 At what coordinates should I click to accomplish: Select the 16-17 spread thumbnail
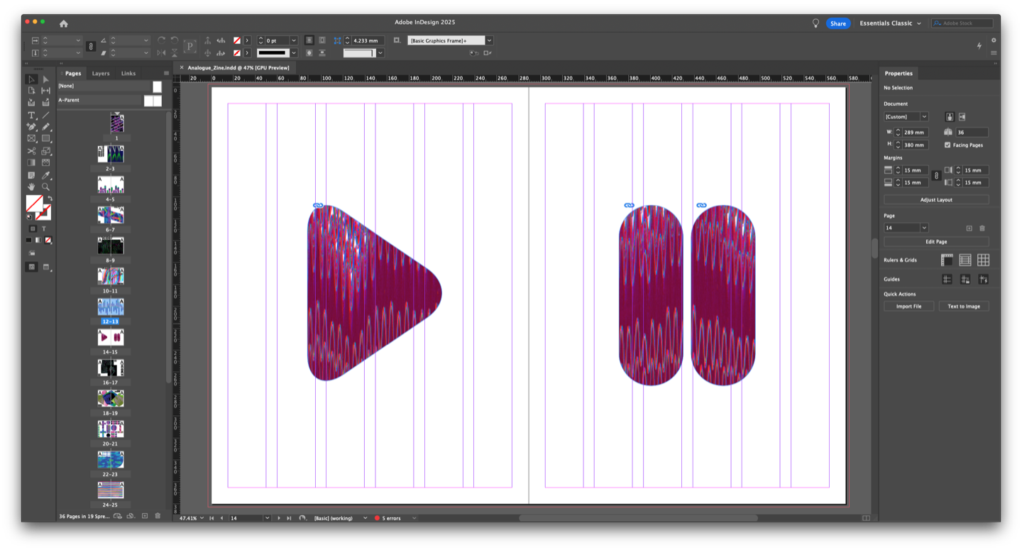click(x=111, y=368)
